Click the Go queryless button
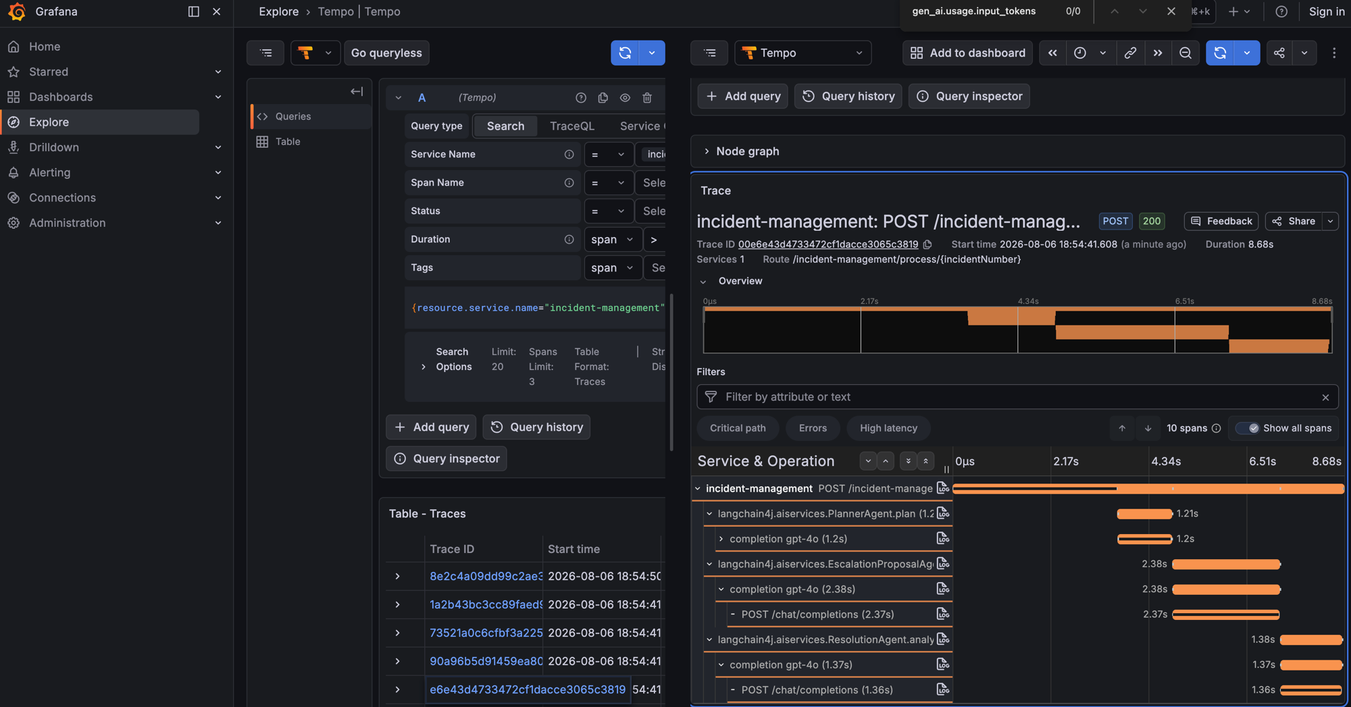The image size is (1351, 707). click(386, 53)
